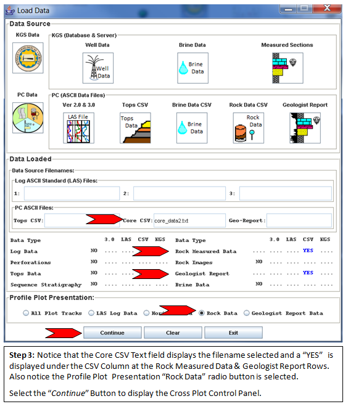
Task: Select Geologist Report Data radio button
Action: tap(247, 313)
